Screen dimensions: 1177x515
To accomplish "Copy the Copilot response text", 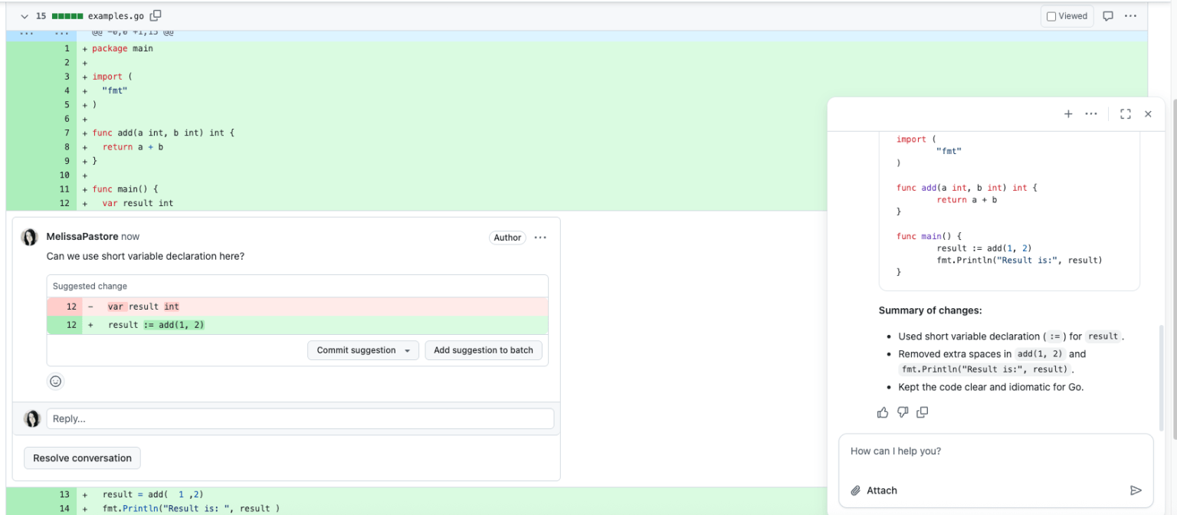I will [923, 412].
